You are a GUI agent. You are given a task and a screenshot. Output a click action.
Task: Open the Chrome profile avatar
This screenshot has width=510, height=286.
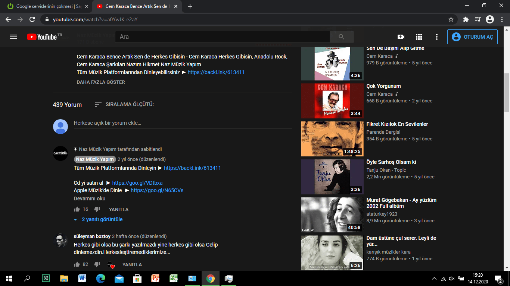pyautogui.click(x=490, y=19)
